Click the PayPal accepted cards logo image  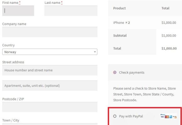click(x=169, y=116)
